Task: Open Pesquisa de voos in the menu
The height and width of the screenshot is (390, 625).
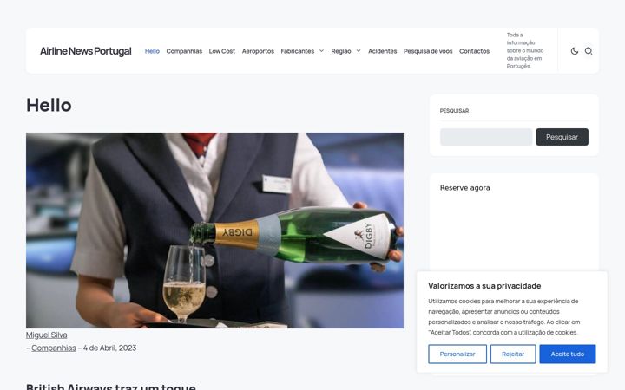Action: click(x=428, y=51)
